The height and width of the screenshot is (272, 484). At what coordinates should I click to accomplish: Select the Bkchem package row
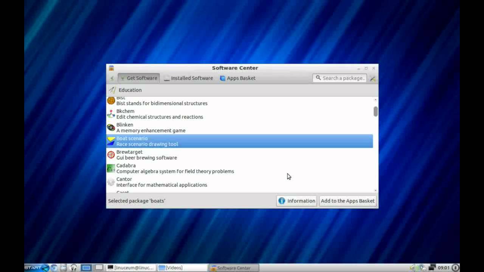coord(240,114)
